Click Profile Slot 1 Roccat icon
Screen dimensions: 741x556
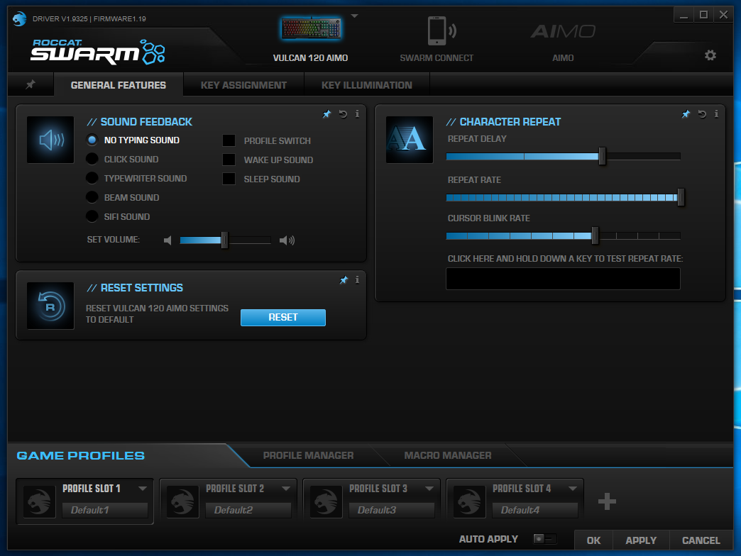40,501
